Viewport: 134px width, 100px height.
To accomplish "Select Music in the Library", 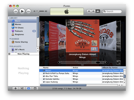I will click(22, 21).
